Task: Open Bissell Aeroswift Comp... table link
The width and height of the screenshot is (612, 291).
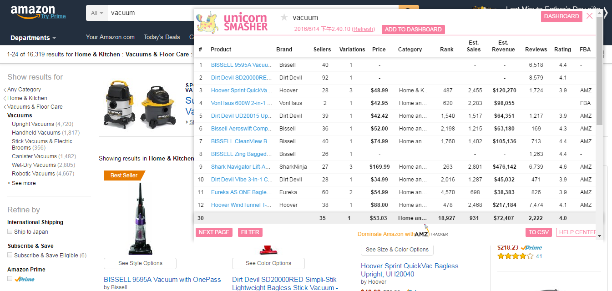Action: point(242,129)
